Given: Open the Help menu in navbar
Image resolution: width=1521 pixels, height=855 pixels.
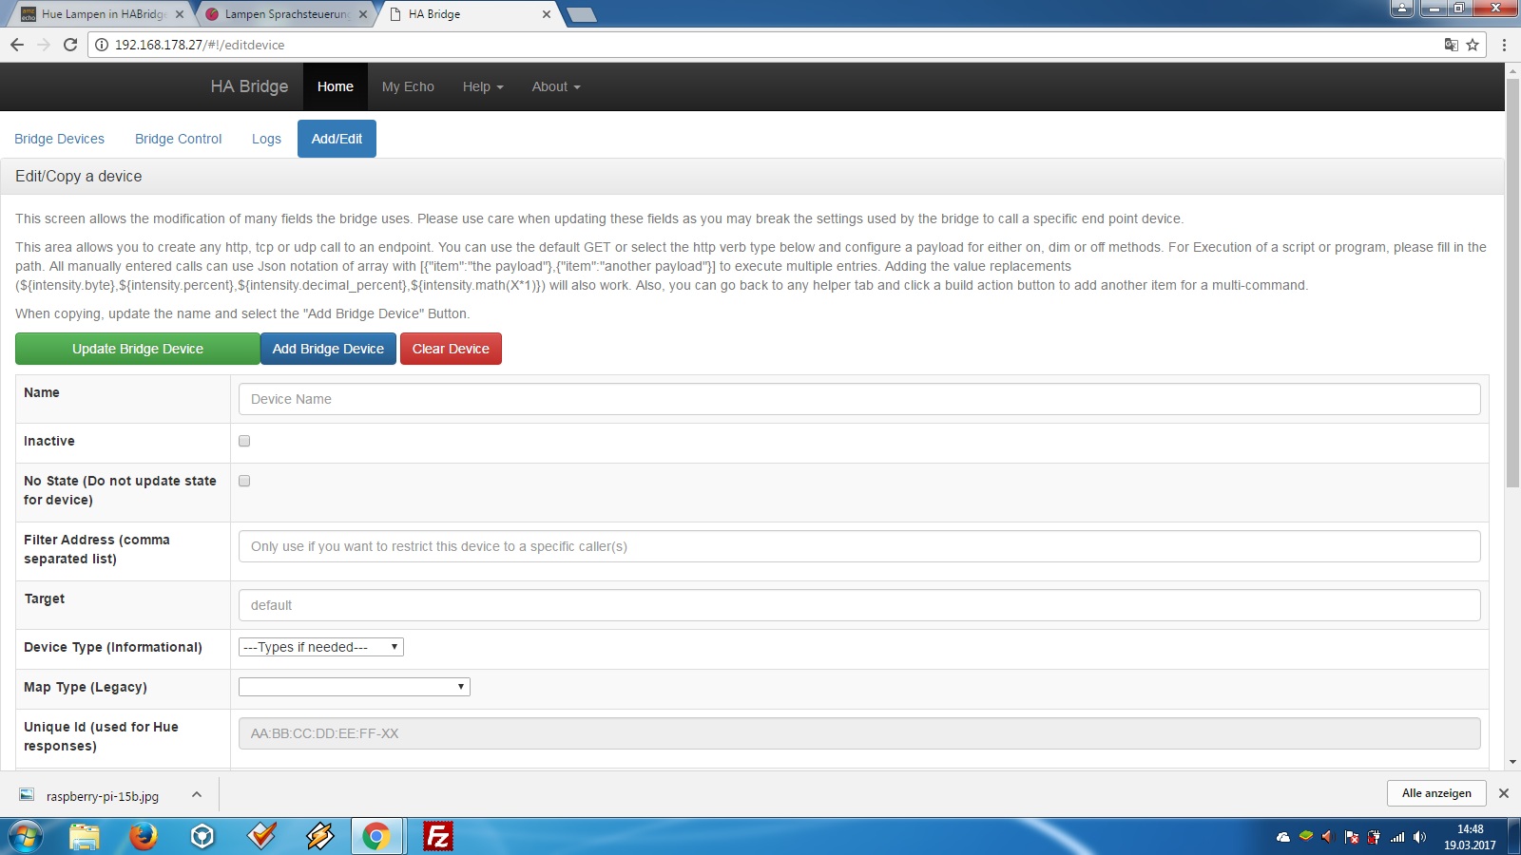Looking at the screenshot, I should pyautogui.click(x=483, y=86).
